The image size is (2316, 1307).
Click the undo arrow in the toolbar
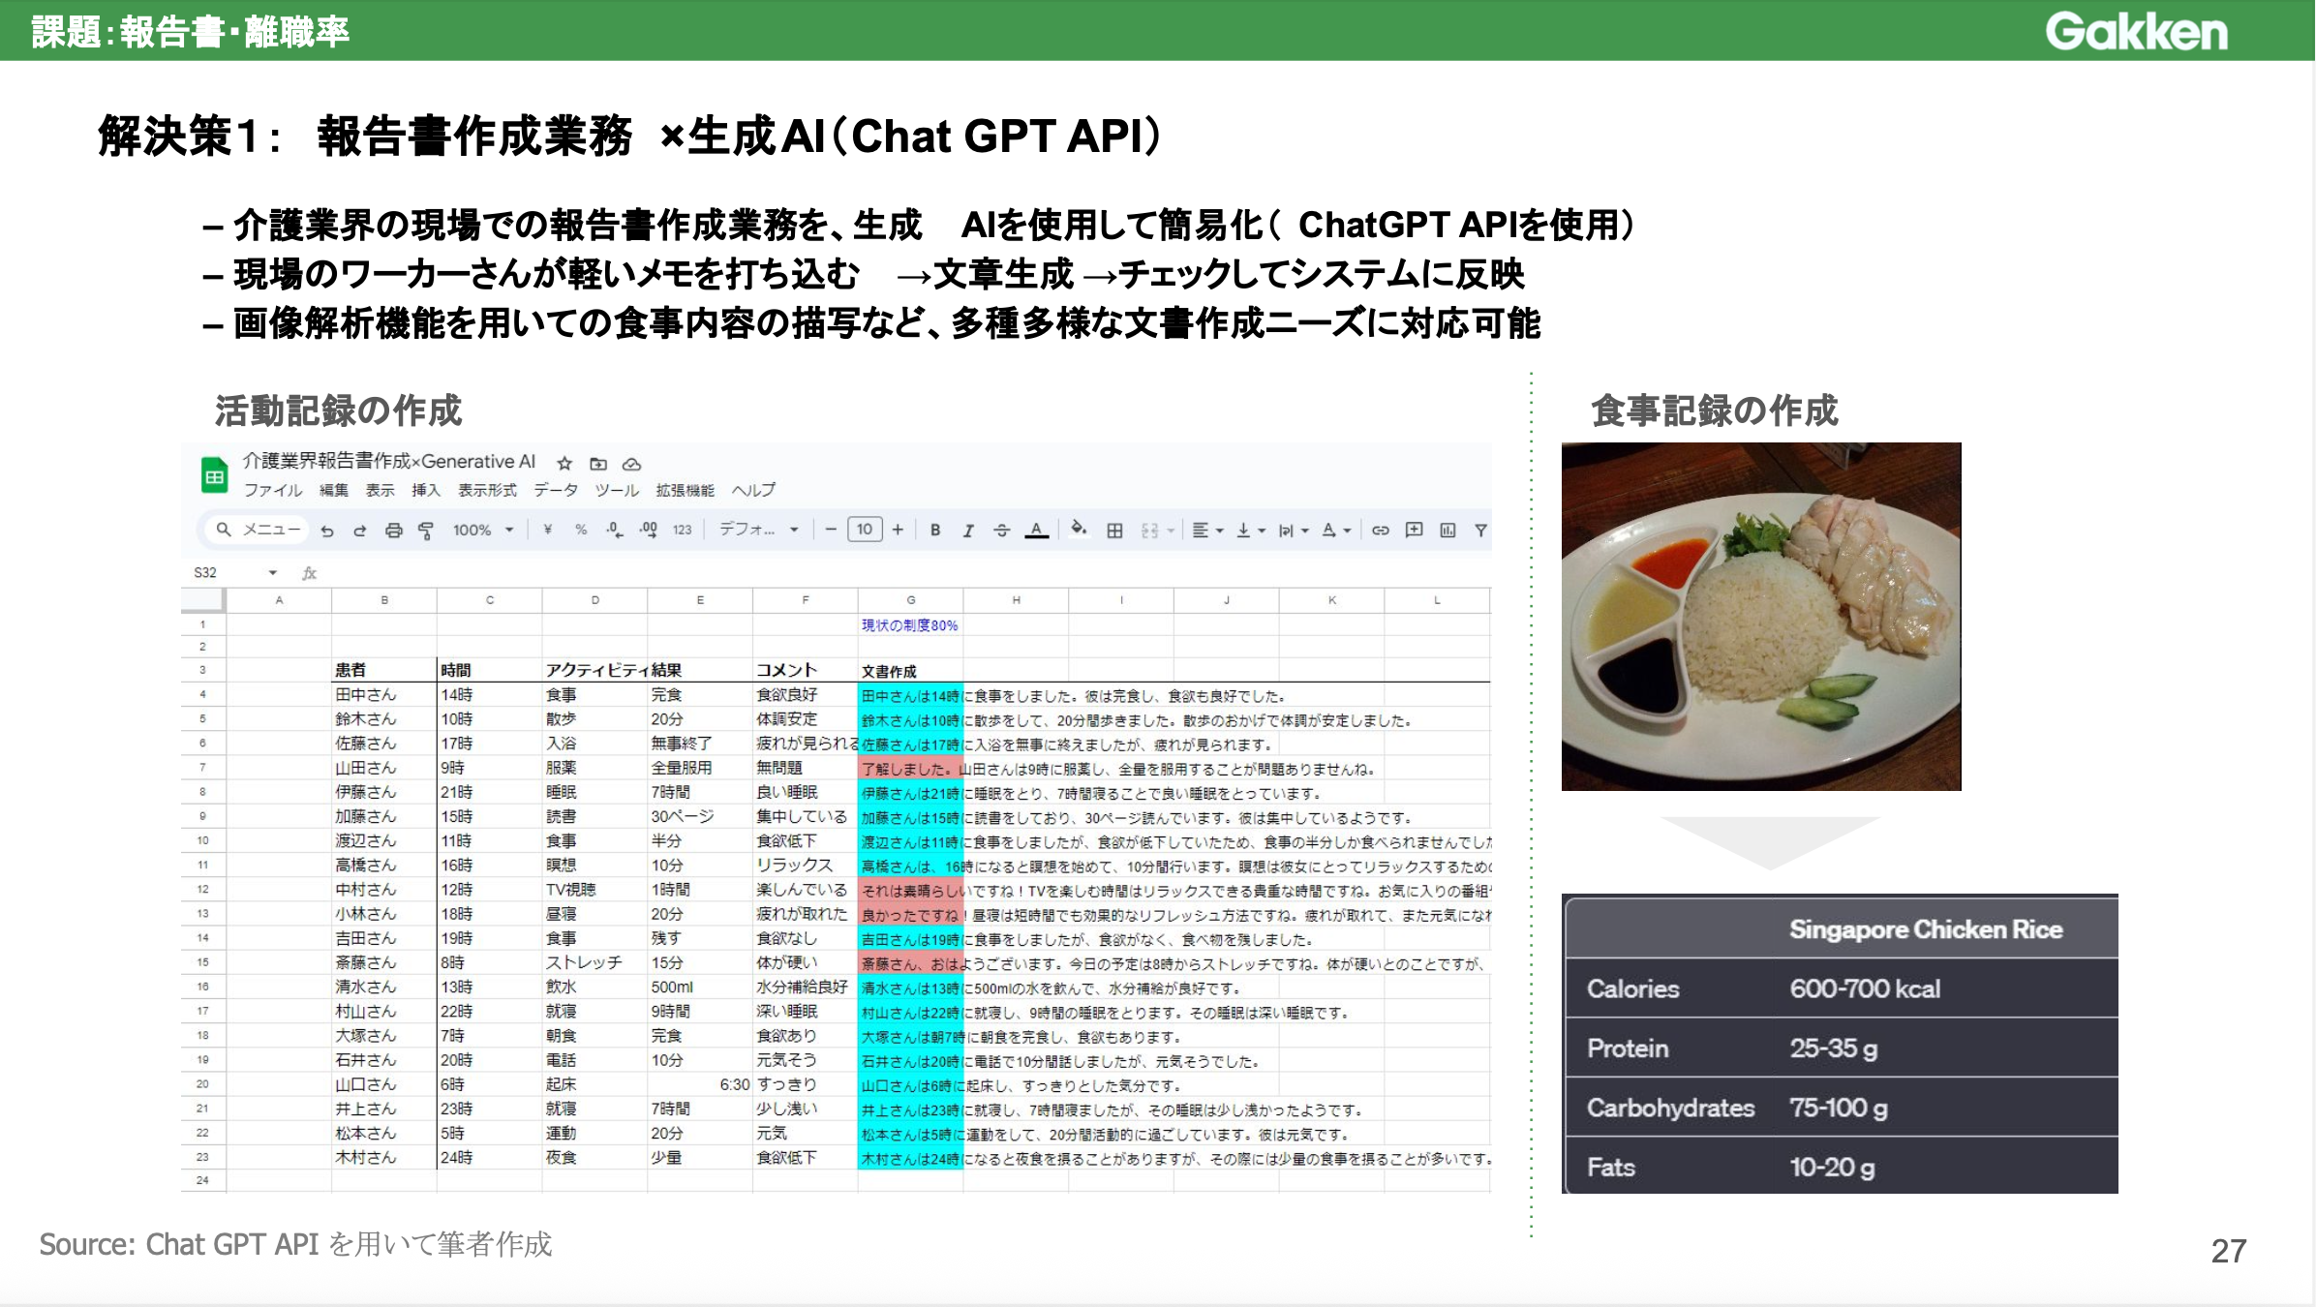coord(327,531)
